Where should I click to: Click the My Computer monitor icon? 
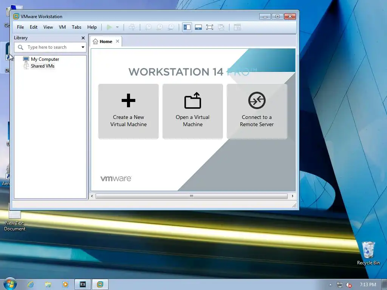coord(26,59)
